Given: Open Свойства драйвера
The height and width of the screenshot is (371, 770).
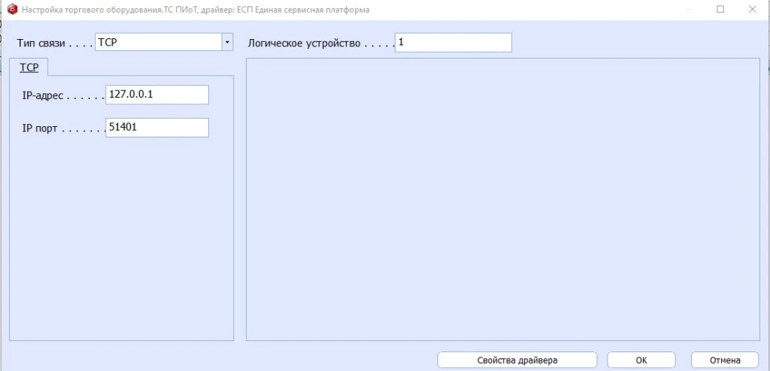Looking at the screenshot, I should pyautogui.click(x=517, y=360).
